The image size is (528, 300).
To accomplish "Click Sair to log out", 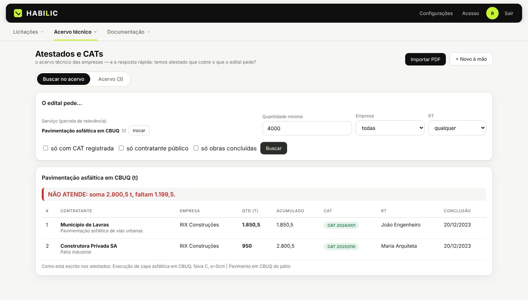I will (509, 13).
